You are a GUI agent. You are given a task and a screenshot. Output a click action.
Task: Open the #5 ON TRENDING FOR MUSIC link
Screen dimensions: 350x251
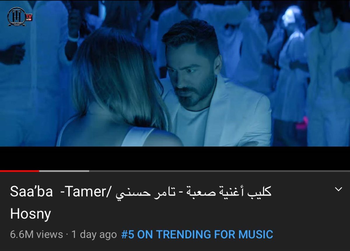pyautogui.click(x=197, y=234)
